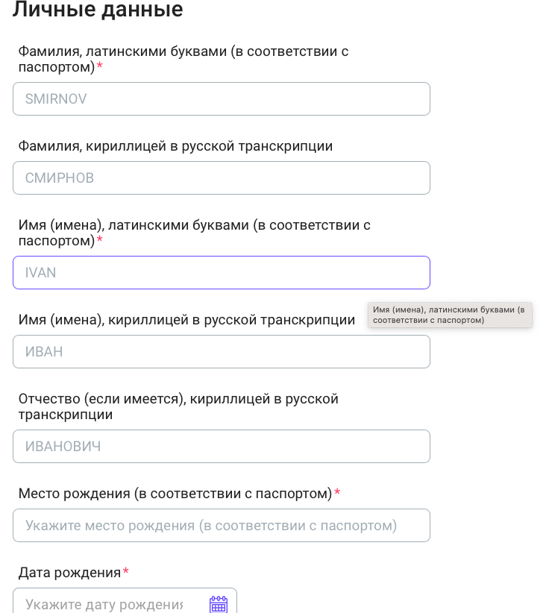Screen dimensions: 549x613
Task: Click the red asterisk beside 'Дата рождения'
Action: [125, 572]
